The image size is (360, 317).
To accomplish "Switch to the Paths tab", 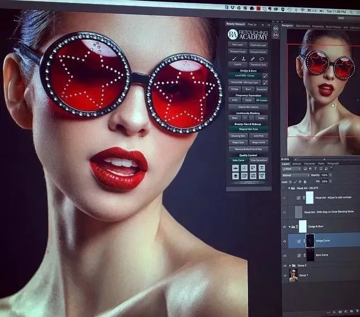I will click(x=321, y=163).
